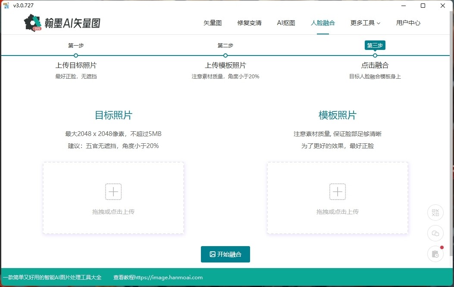
Task: Select the 人脸融合 tab
Action: click(322, 23)
